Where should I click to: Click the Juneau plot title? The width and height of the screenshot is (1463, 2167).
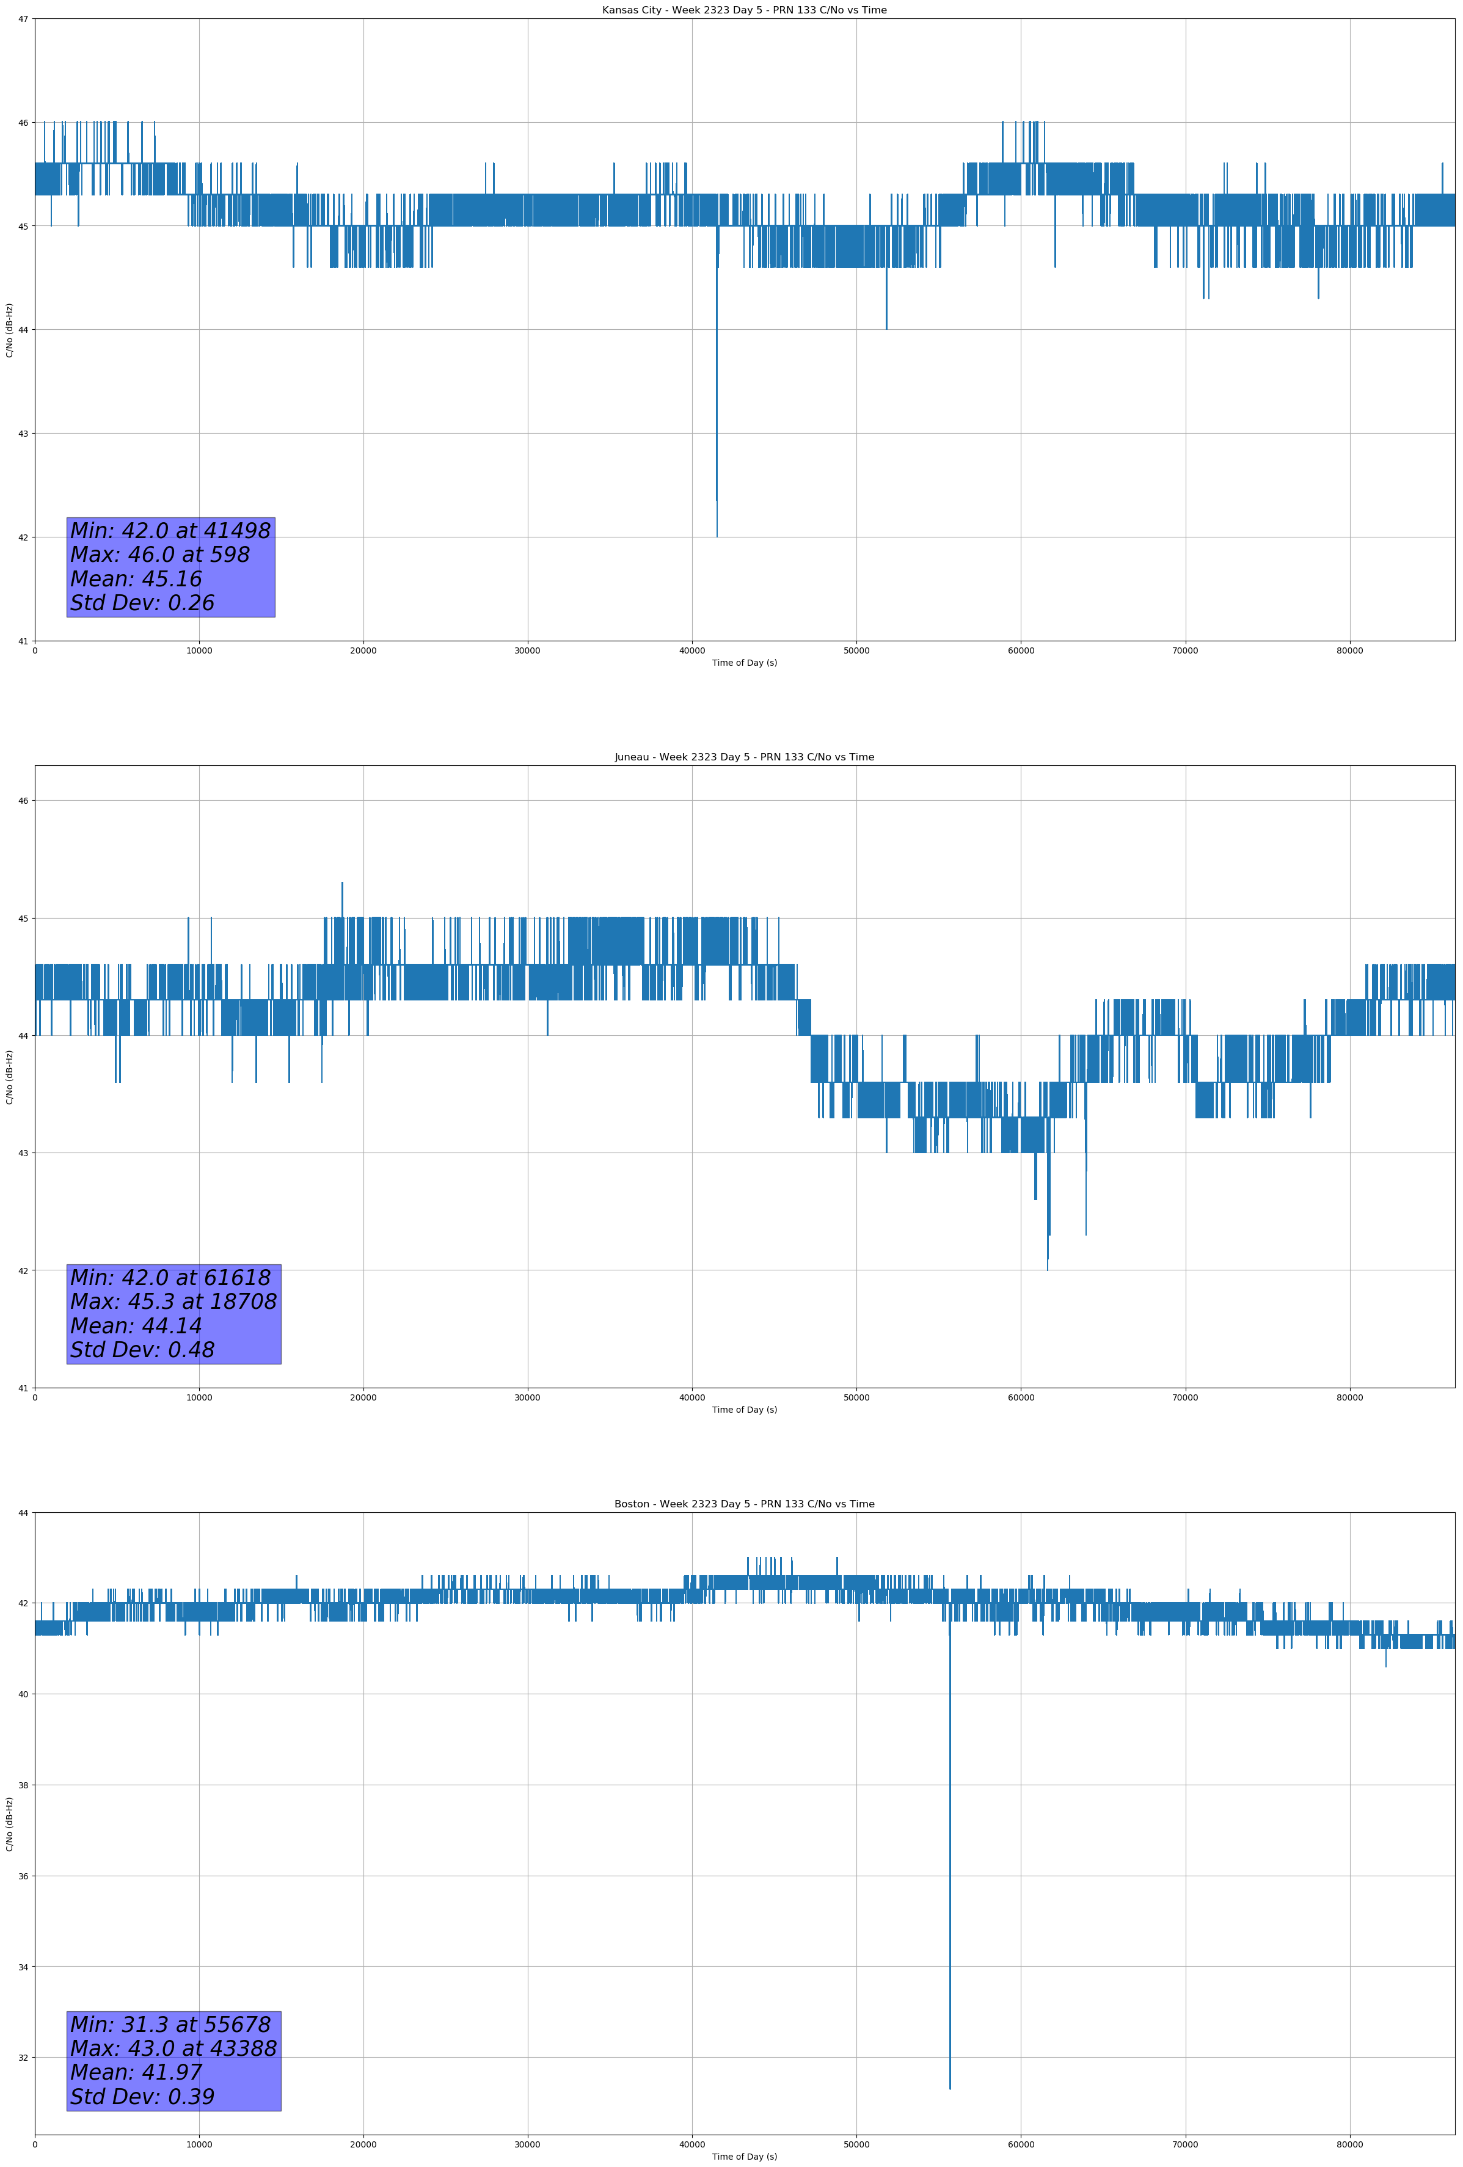744,757
